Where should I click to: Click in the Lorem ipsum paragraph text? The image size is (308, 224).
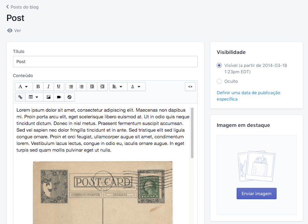point(103,130)
